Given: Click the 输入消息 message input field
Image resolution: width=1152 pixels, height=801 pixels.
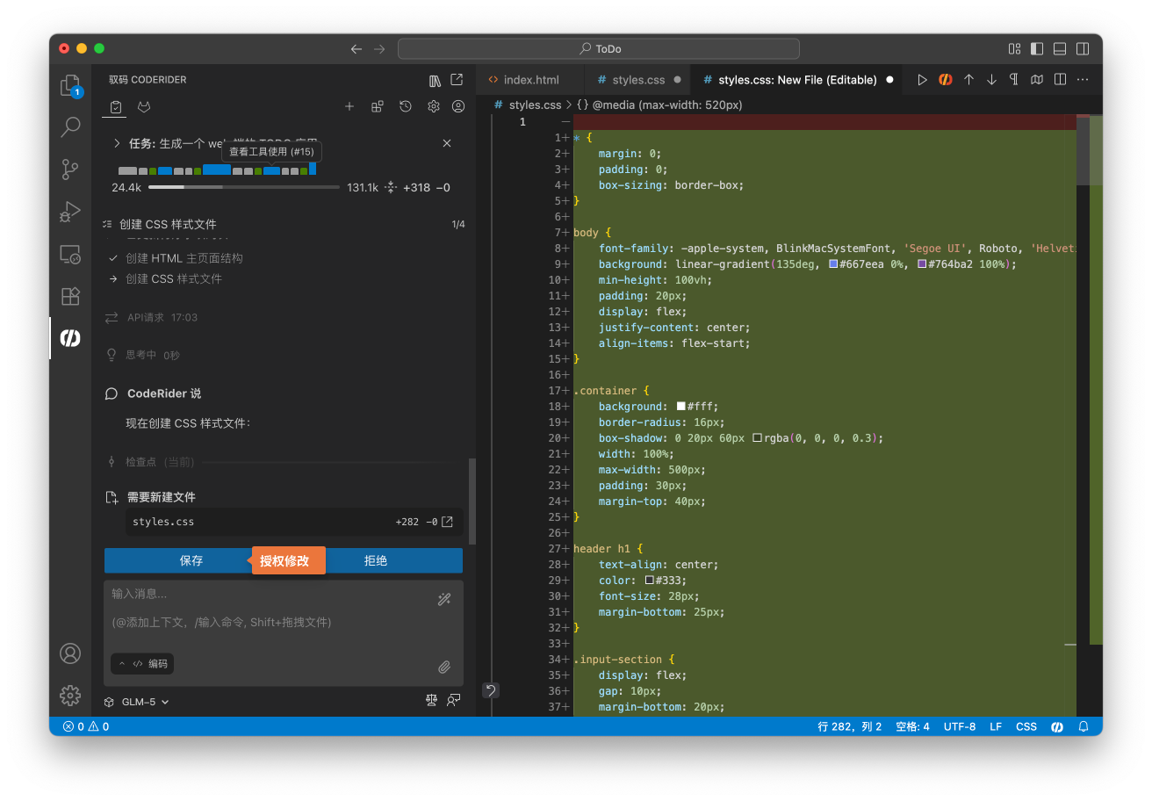Looking at the screenshot, I should [284, 632].
